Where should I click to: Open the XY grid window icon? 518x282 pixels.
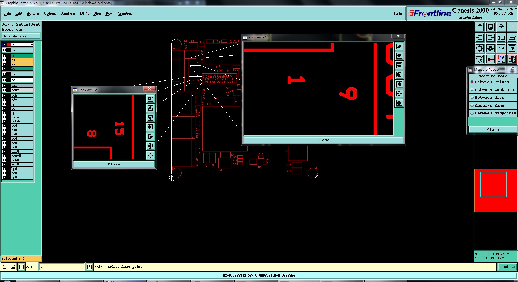512,27
